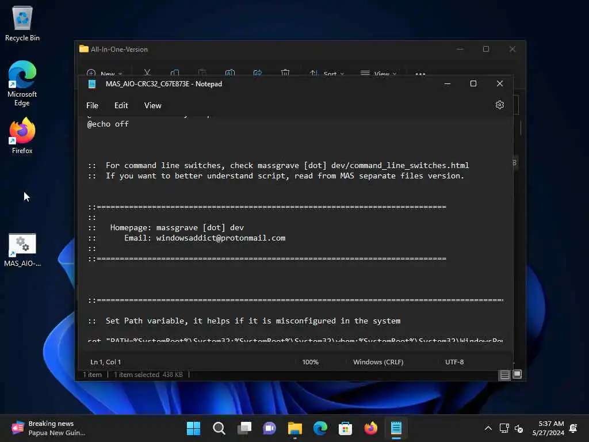Open clock and date 5:37 AM

[548, 428]
